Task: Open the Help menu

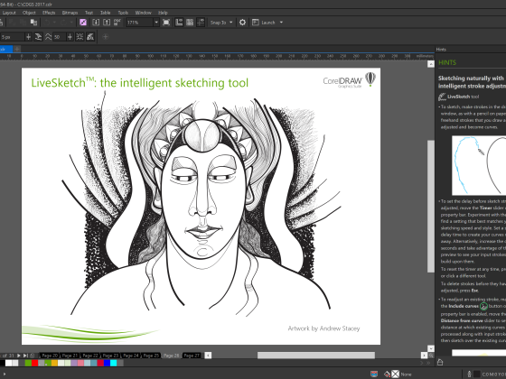Action: point(163,13)
